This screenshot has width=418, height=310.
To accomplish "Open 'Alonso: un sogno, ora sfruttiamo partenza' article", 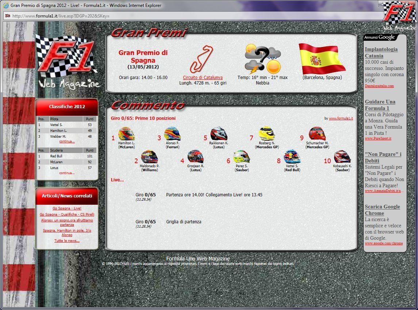I will tap(67, 223).
